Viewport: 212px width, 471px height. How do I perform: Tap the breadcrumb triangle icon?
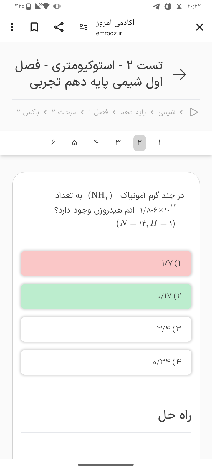pos(193,112)
